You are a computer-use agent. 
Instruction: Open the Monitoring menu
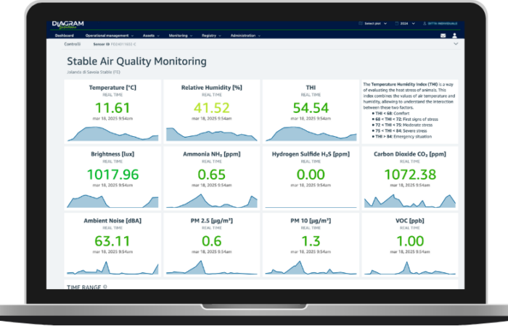point(181,35)
